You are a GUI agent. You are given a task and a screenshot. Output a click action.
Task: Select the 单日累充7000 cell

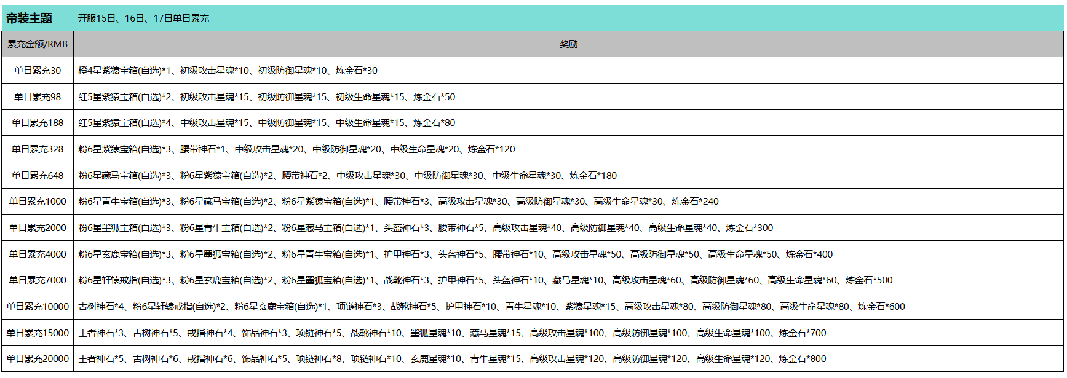pos(38,280)
